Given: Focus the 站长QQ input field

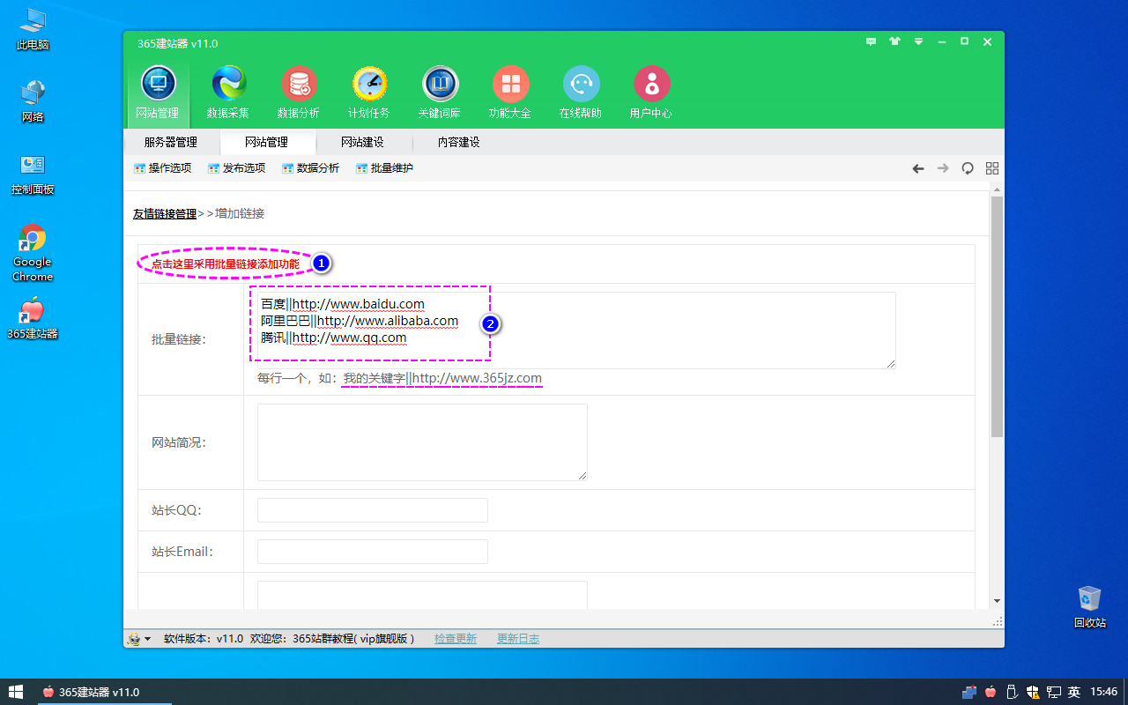Looking at the screenshot, I should point(372,510).
